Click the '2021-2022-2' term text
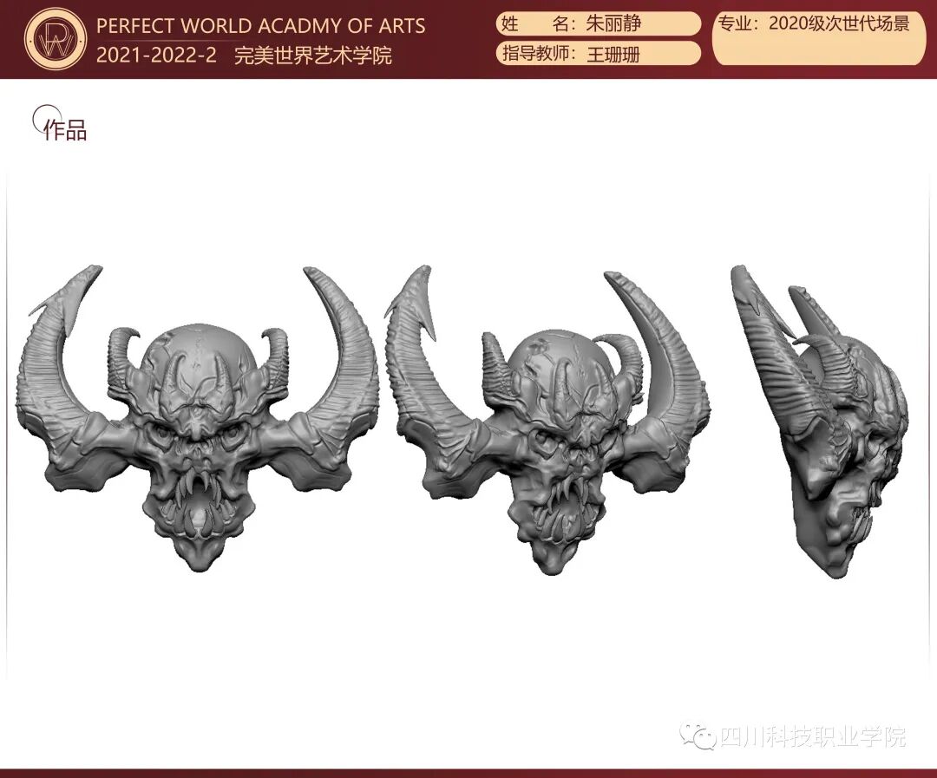Viewport: 937px width, 778px height. point(156,56)
